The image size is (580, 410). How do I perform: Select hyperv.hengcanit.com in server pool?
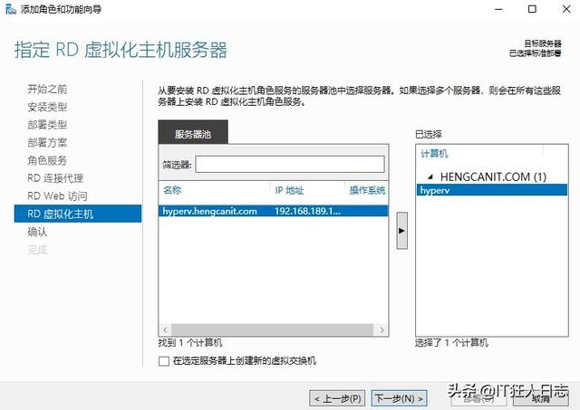209,211
